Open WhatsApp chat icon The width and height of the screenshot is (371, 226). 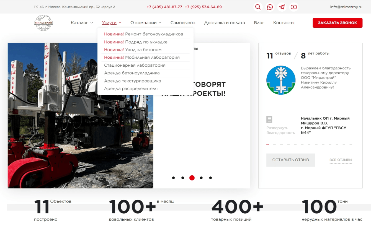[x=270, y=7]
